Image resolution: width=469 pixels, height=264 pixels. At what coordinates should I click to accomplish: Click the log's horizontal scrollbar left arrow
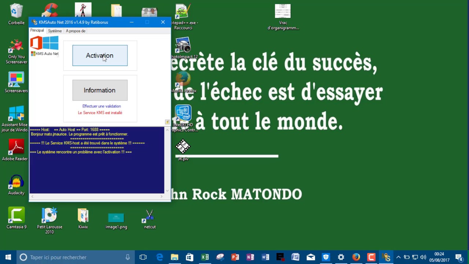32,197
